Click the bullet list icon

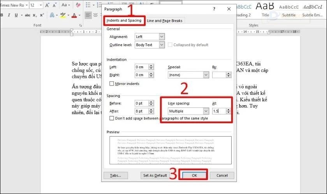(88, 5)
